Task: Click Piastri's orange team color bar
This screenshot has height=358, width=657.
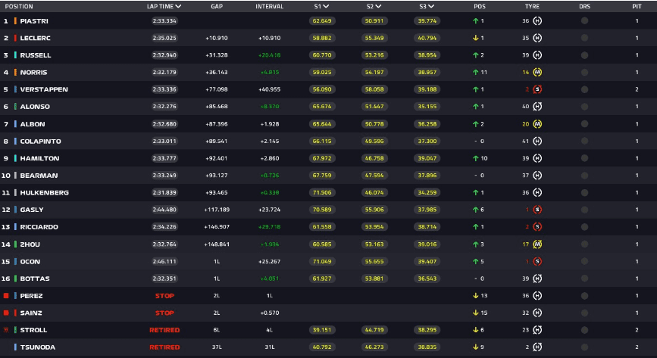Action: (15, 21)
